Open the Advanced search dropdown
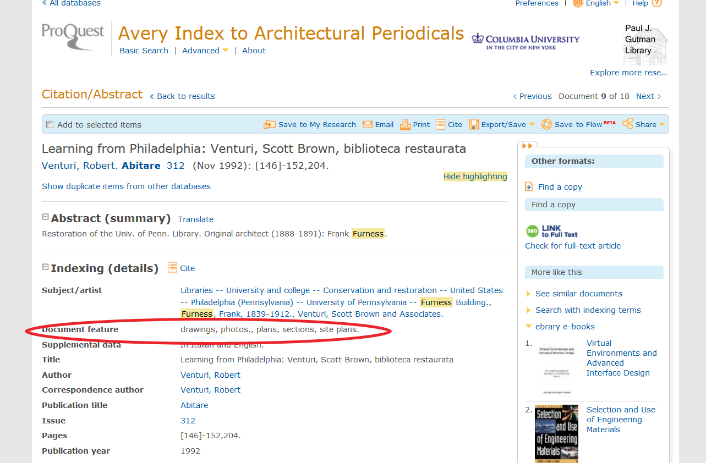The height and width of the screenshot is (463, 706). tap(226, 51)
